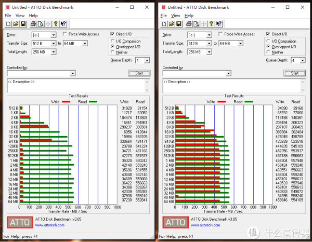Image resolution: width=312 pixels, height=242 pixels.
Task: Select Overlapped I/O radio in left window
Action: pyautogui.click(x=113, y=46)
